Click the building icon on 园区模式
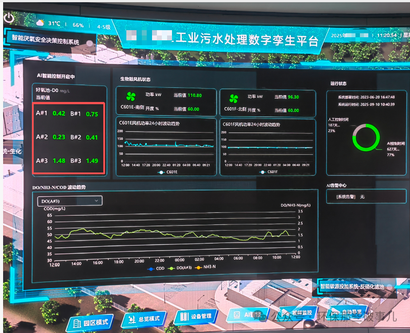This screenshot has height=333, width=410. pyautogui.click(x=77, y=324)
